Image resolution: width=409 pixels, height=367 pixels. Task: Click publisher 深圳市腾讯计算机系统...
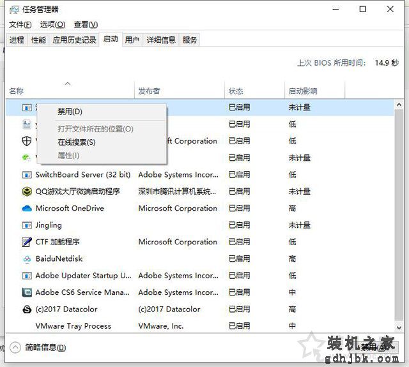tap(177, 191)
